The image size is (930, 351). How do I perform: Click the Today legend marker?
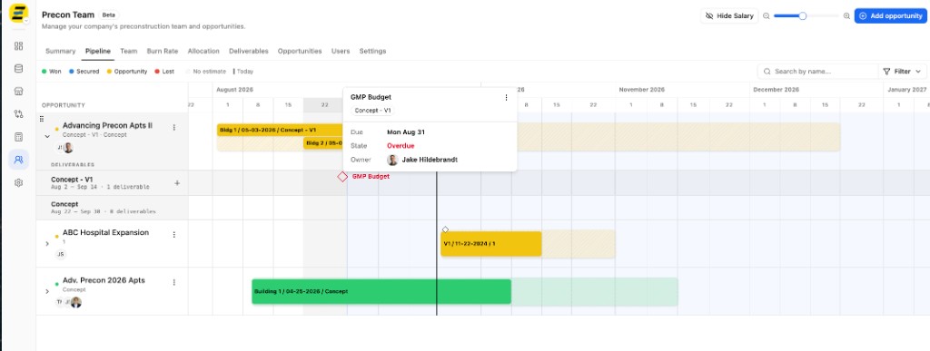click(x=243, y=71)
